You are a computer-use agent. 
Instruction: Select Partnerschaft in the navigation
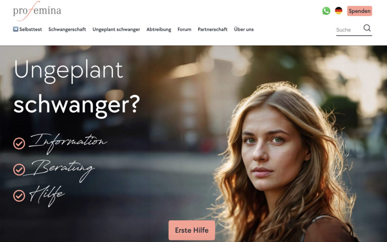[x=213, y=29]
